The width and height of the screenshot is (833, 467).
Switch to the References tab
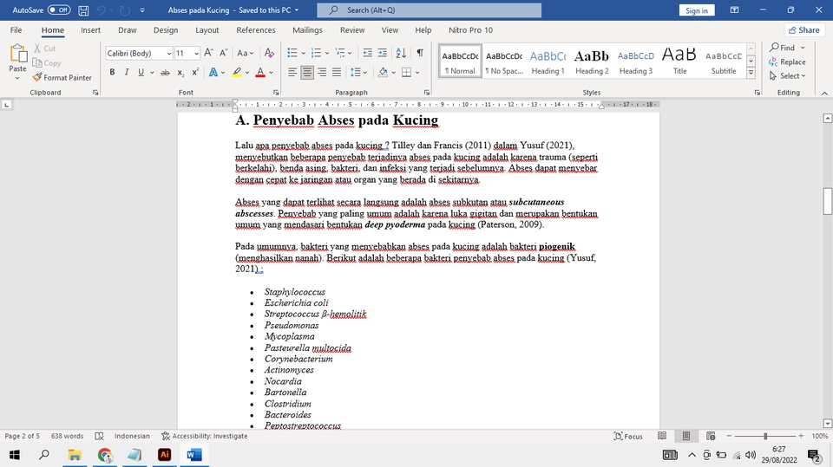pos(256,30)
